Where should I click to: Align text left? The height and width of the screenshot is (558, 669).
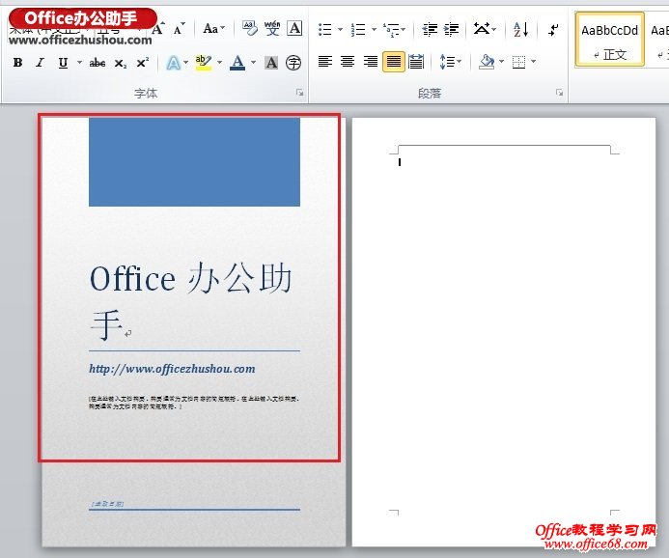[x=325, y=62]
